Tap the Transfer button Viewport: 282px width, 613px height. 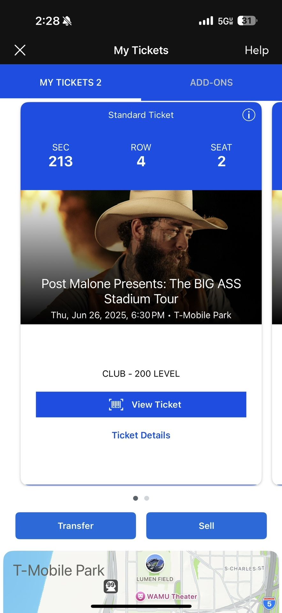pyautogui.click(x=75, y=526)
